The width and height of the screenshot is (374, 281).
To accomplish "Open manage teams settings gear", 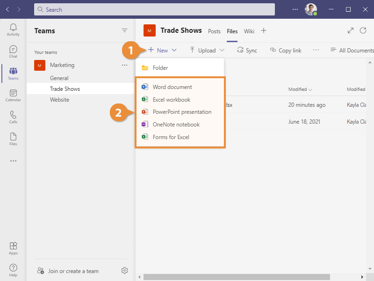I will click(124, 270).
